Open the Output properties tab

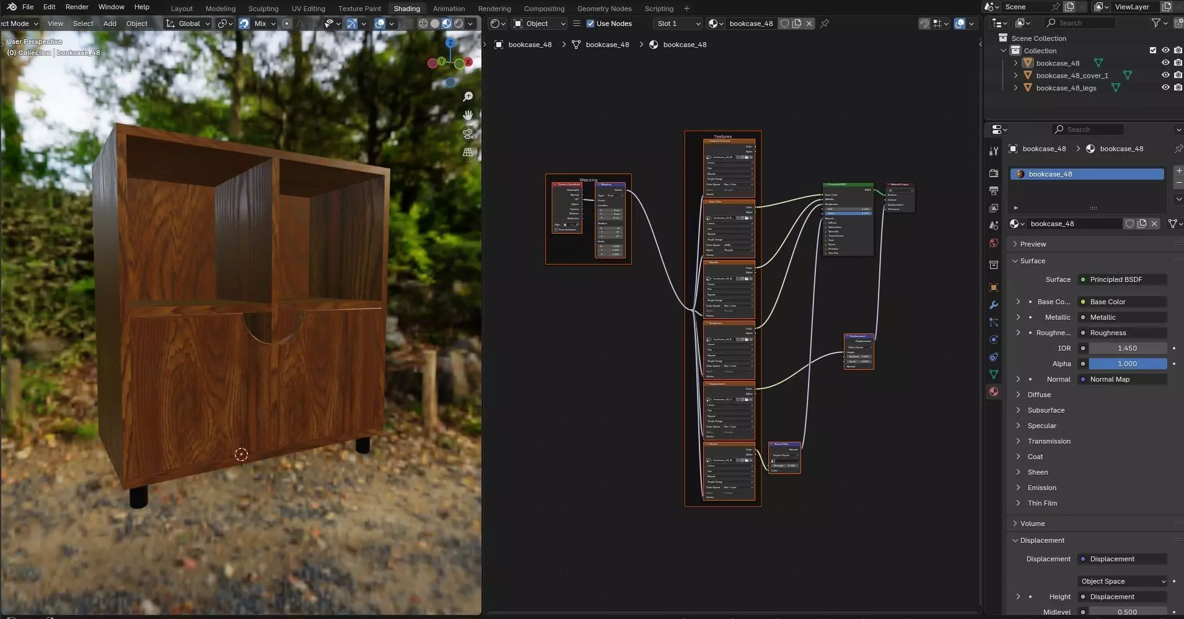(994, 191)
